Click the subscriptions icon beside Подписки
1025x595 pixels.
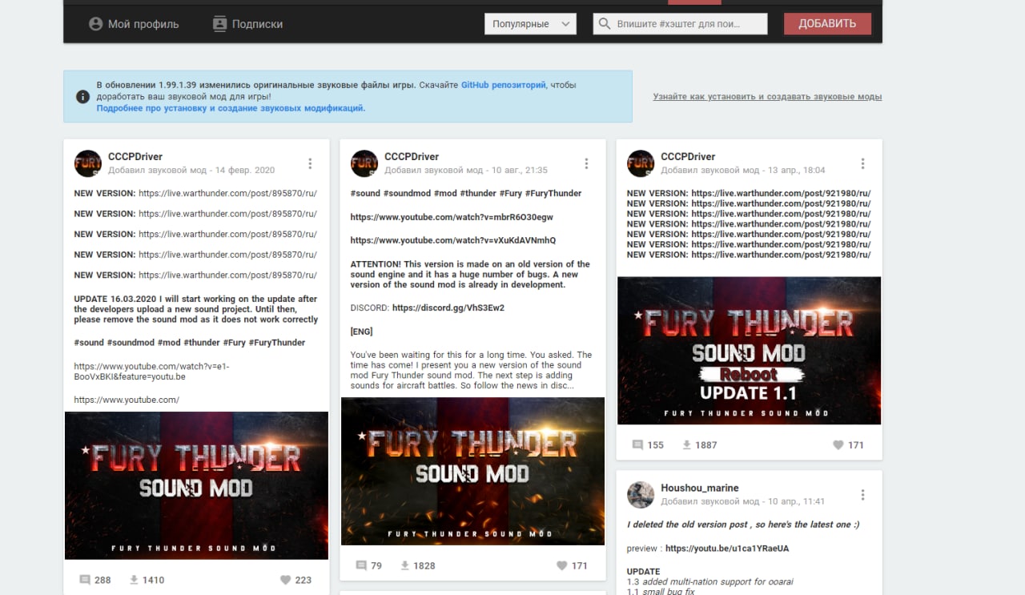[220, 24]
